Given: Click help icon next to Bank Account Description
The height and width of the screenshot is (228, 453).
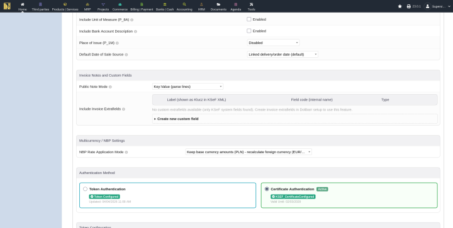Looking at the screenshot, I should 135,31.
